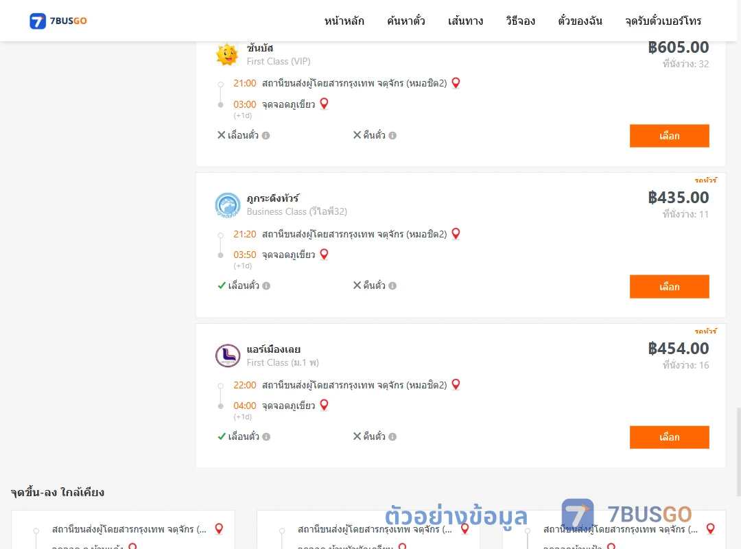
Task: Select the ฿454.00 แอร์เมืองเลย trip with เลือก
Action: [669, 437]
